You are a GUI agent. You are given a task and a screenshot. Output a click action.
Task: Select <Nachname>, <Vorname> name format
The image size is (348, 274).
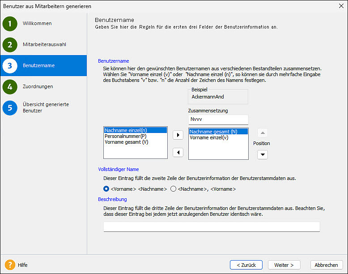[174, 189]
